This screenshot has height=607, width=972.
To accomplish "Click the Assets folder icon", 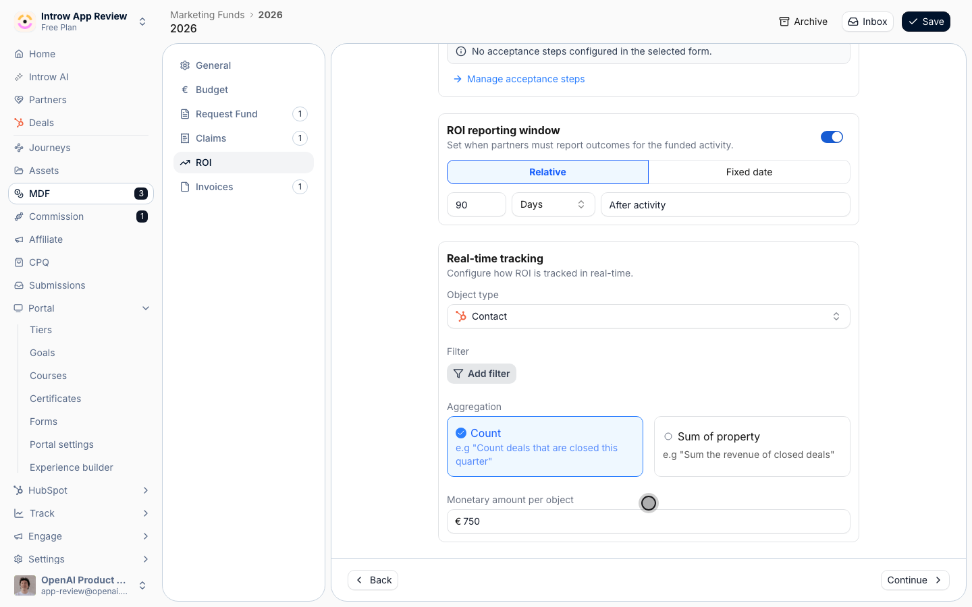I will pyautogui.click(x=19, y=171).
